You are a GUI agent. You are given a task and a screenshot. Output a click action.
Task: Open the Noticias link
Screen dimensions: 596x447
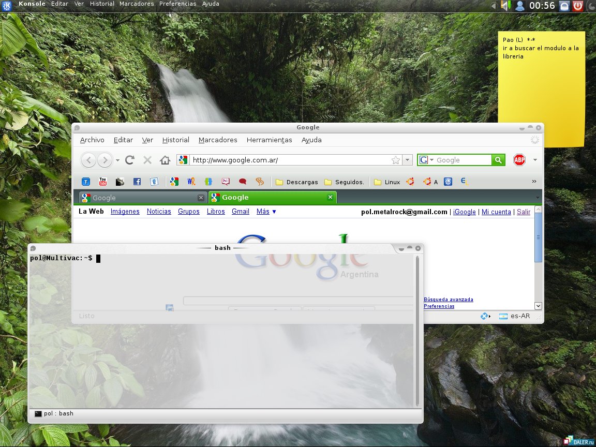(159, 211)
